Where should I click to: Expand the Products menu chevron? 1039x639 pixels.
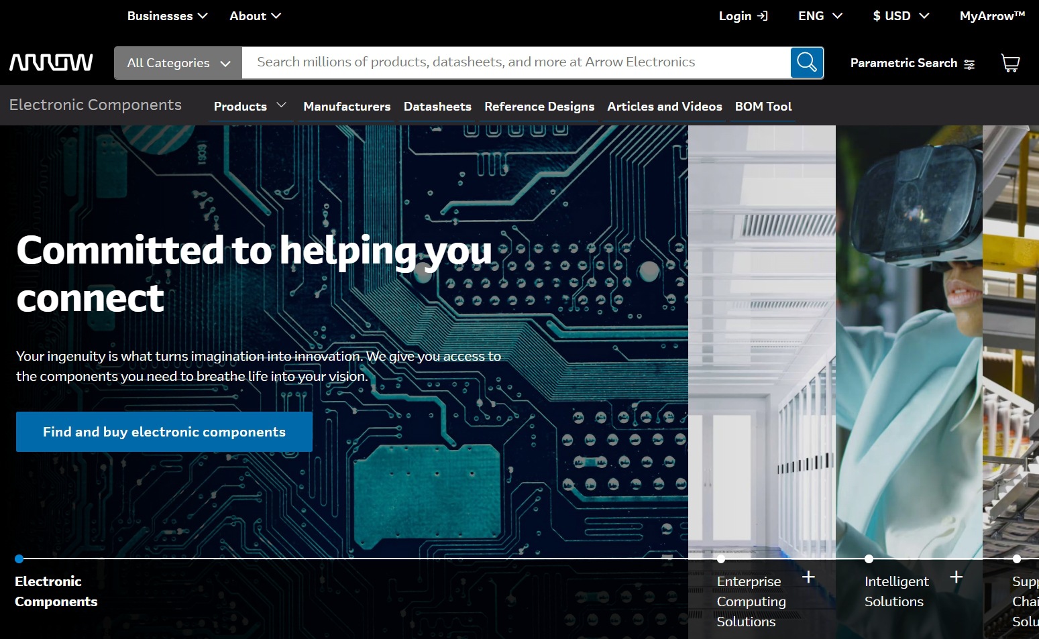coord(282,105)
